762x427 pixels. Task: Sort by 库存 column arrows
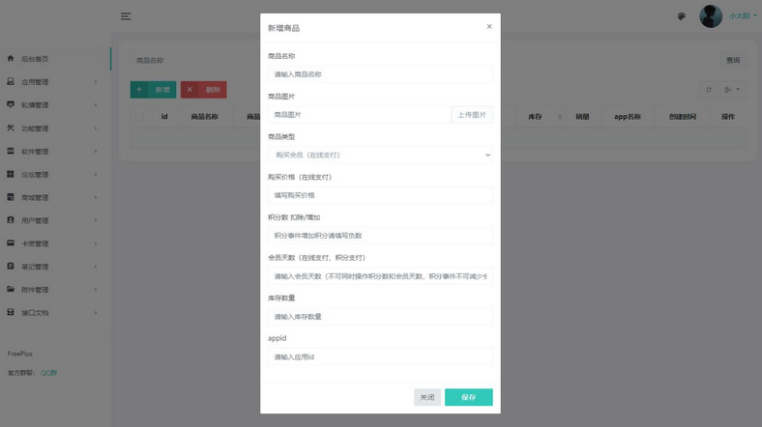tap(560, 117)
